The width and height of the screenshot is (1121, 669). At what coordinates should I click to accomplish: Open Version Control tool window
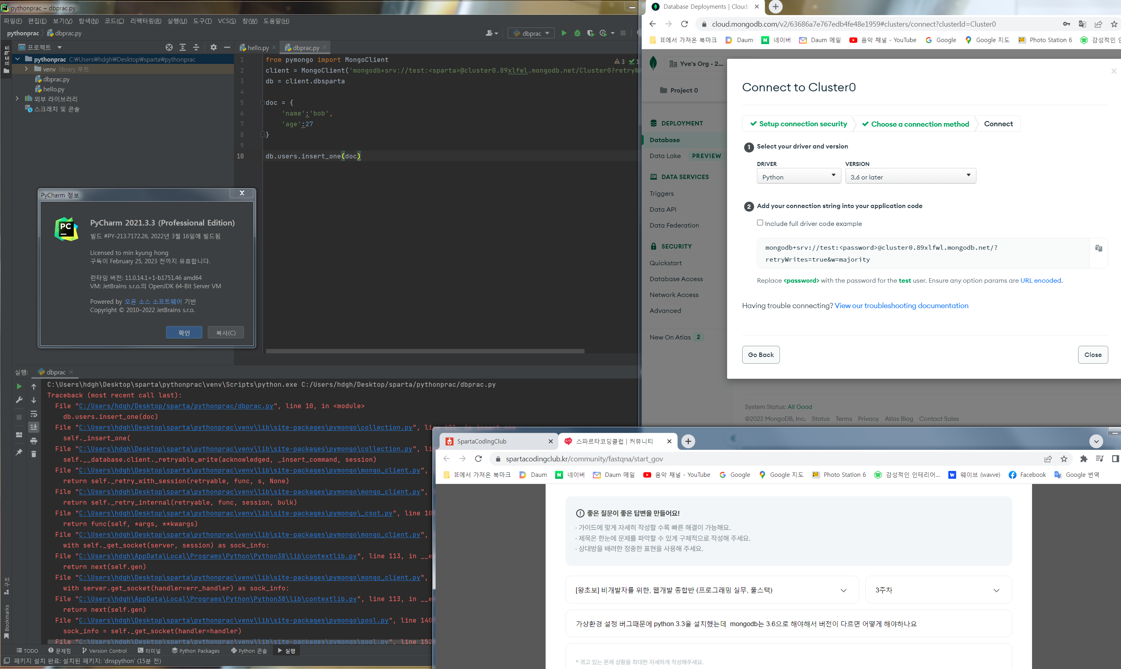[x=104, y=650]
